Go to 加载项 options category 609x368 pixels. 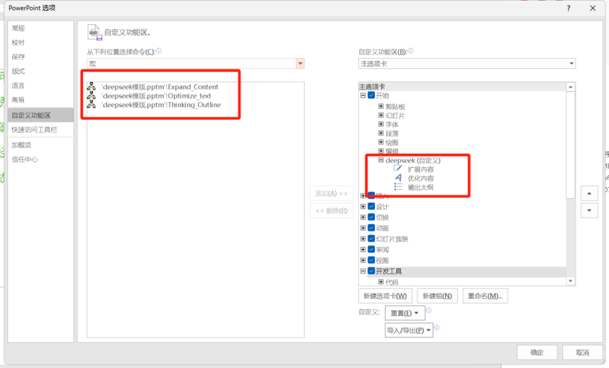point(41,145)
